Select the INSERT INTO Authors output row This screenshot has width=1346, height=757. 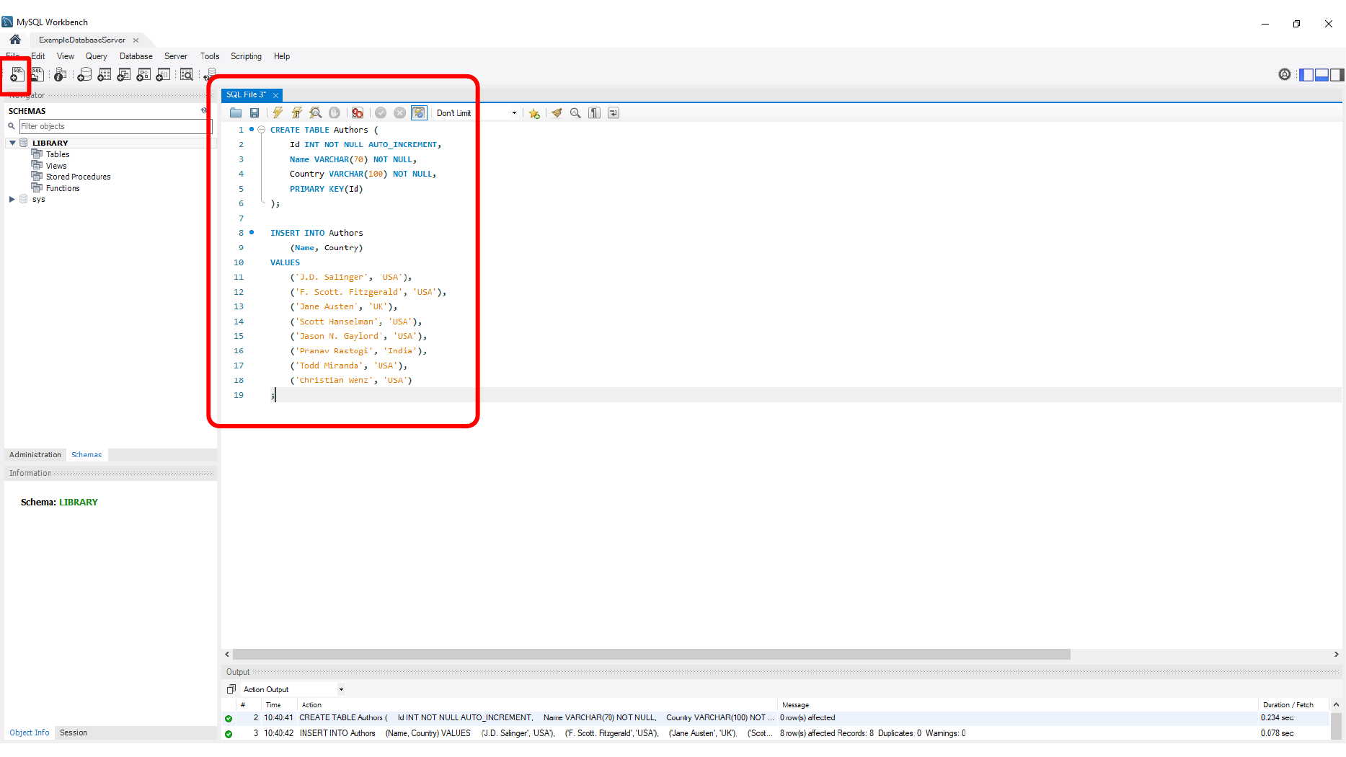[x=776, y=733]
